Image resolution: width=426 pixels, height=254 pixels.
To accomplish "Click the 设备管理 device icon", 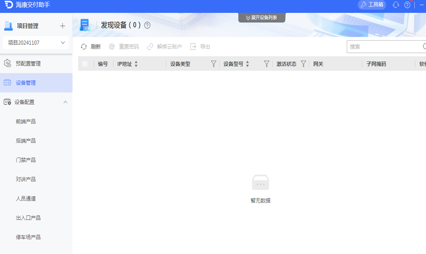I will [7, 82].
